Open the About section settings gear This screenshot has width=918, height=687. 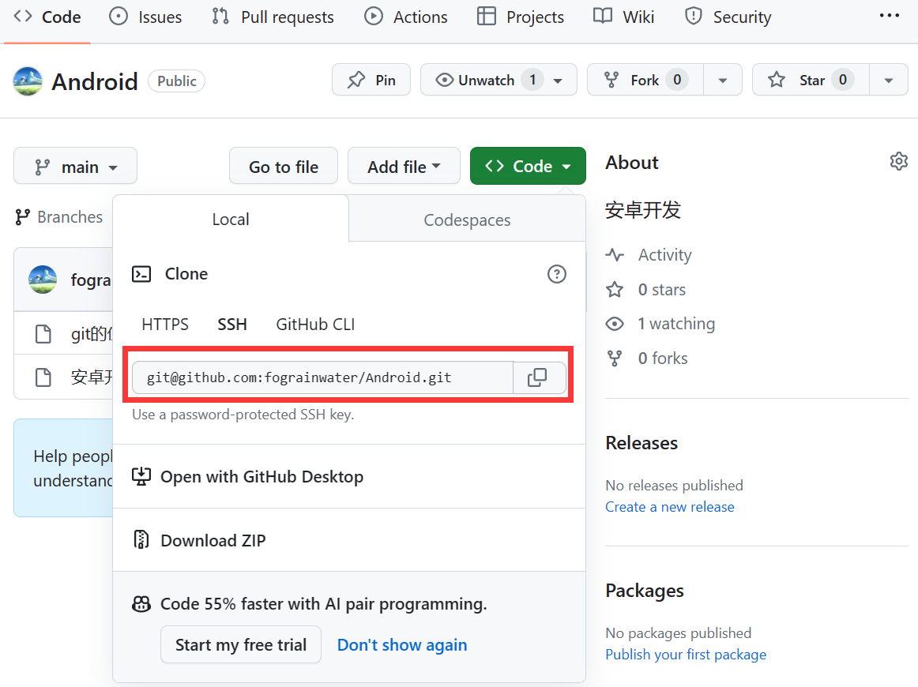[x=899, y=162]
